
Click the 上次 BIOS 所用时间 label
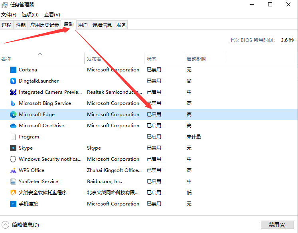[x=252, y=40]
